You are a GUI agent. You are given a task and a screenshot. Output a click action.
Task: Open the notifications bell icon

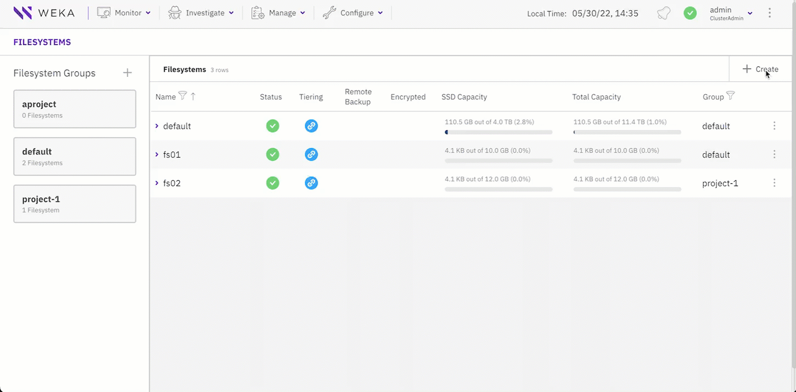[x=663, y=13]
